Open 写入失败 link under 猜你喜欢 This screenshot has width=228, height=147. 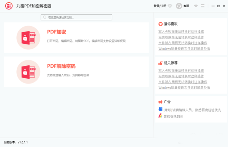point(181,32)
